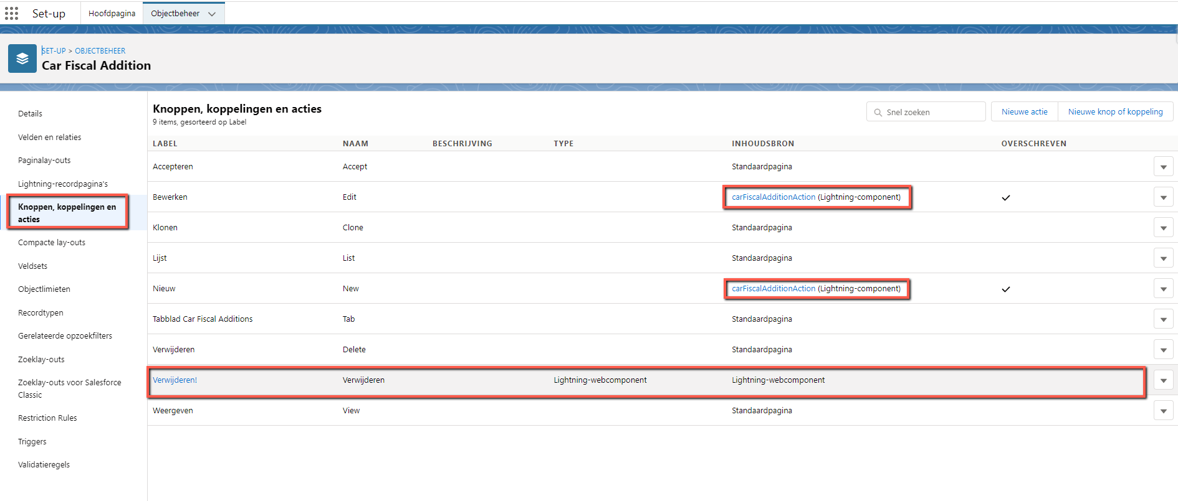Click the 'Klonen' label cell
This screenshot has width=1178, height=501.
tap(165, 227)
